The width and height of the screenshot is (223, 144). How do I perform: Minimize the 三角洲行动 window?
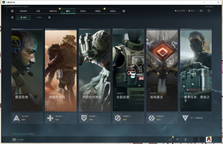[204, 2]
